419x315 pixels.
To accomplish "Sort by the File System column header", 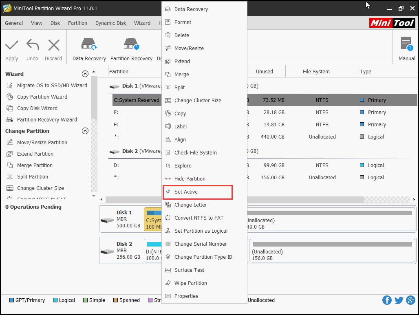I will click(x=322, y=71).
